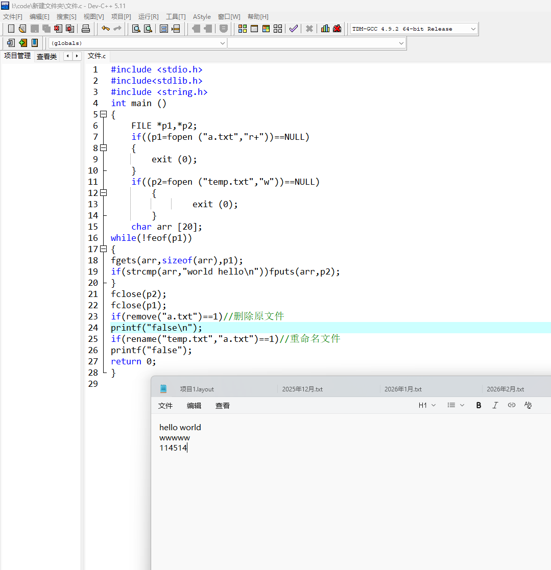Switch to the 查看类 panel tab
Image resolution: width=551 pixels, height=570 pixels.
pos(47,56)
